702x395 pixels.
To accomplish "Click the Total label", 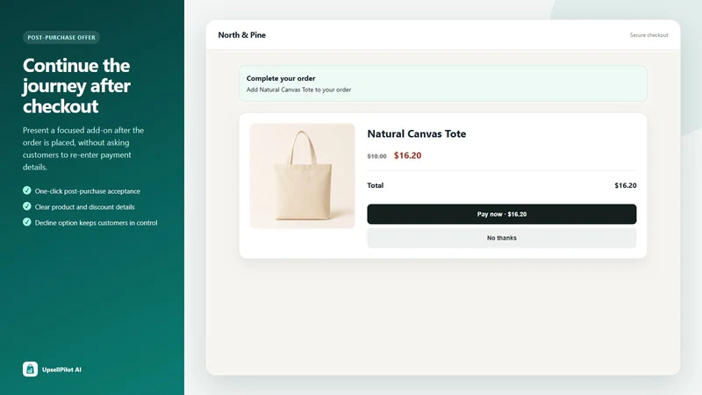I will (376, 185).
